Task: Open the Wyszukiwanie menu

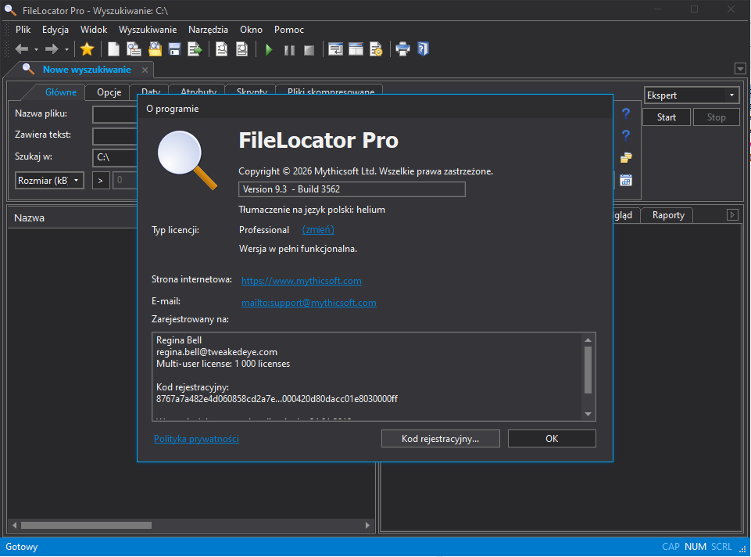Action: click(148, 30)
